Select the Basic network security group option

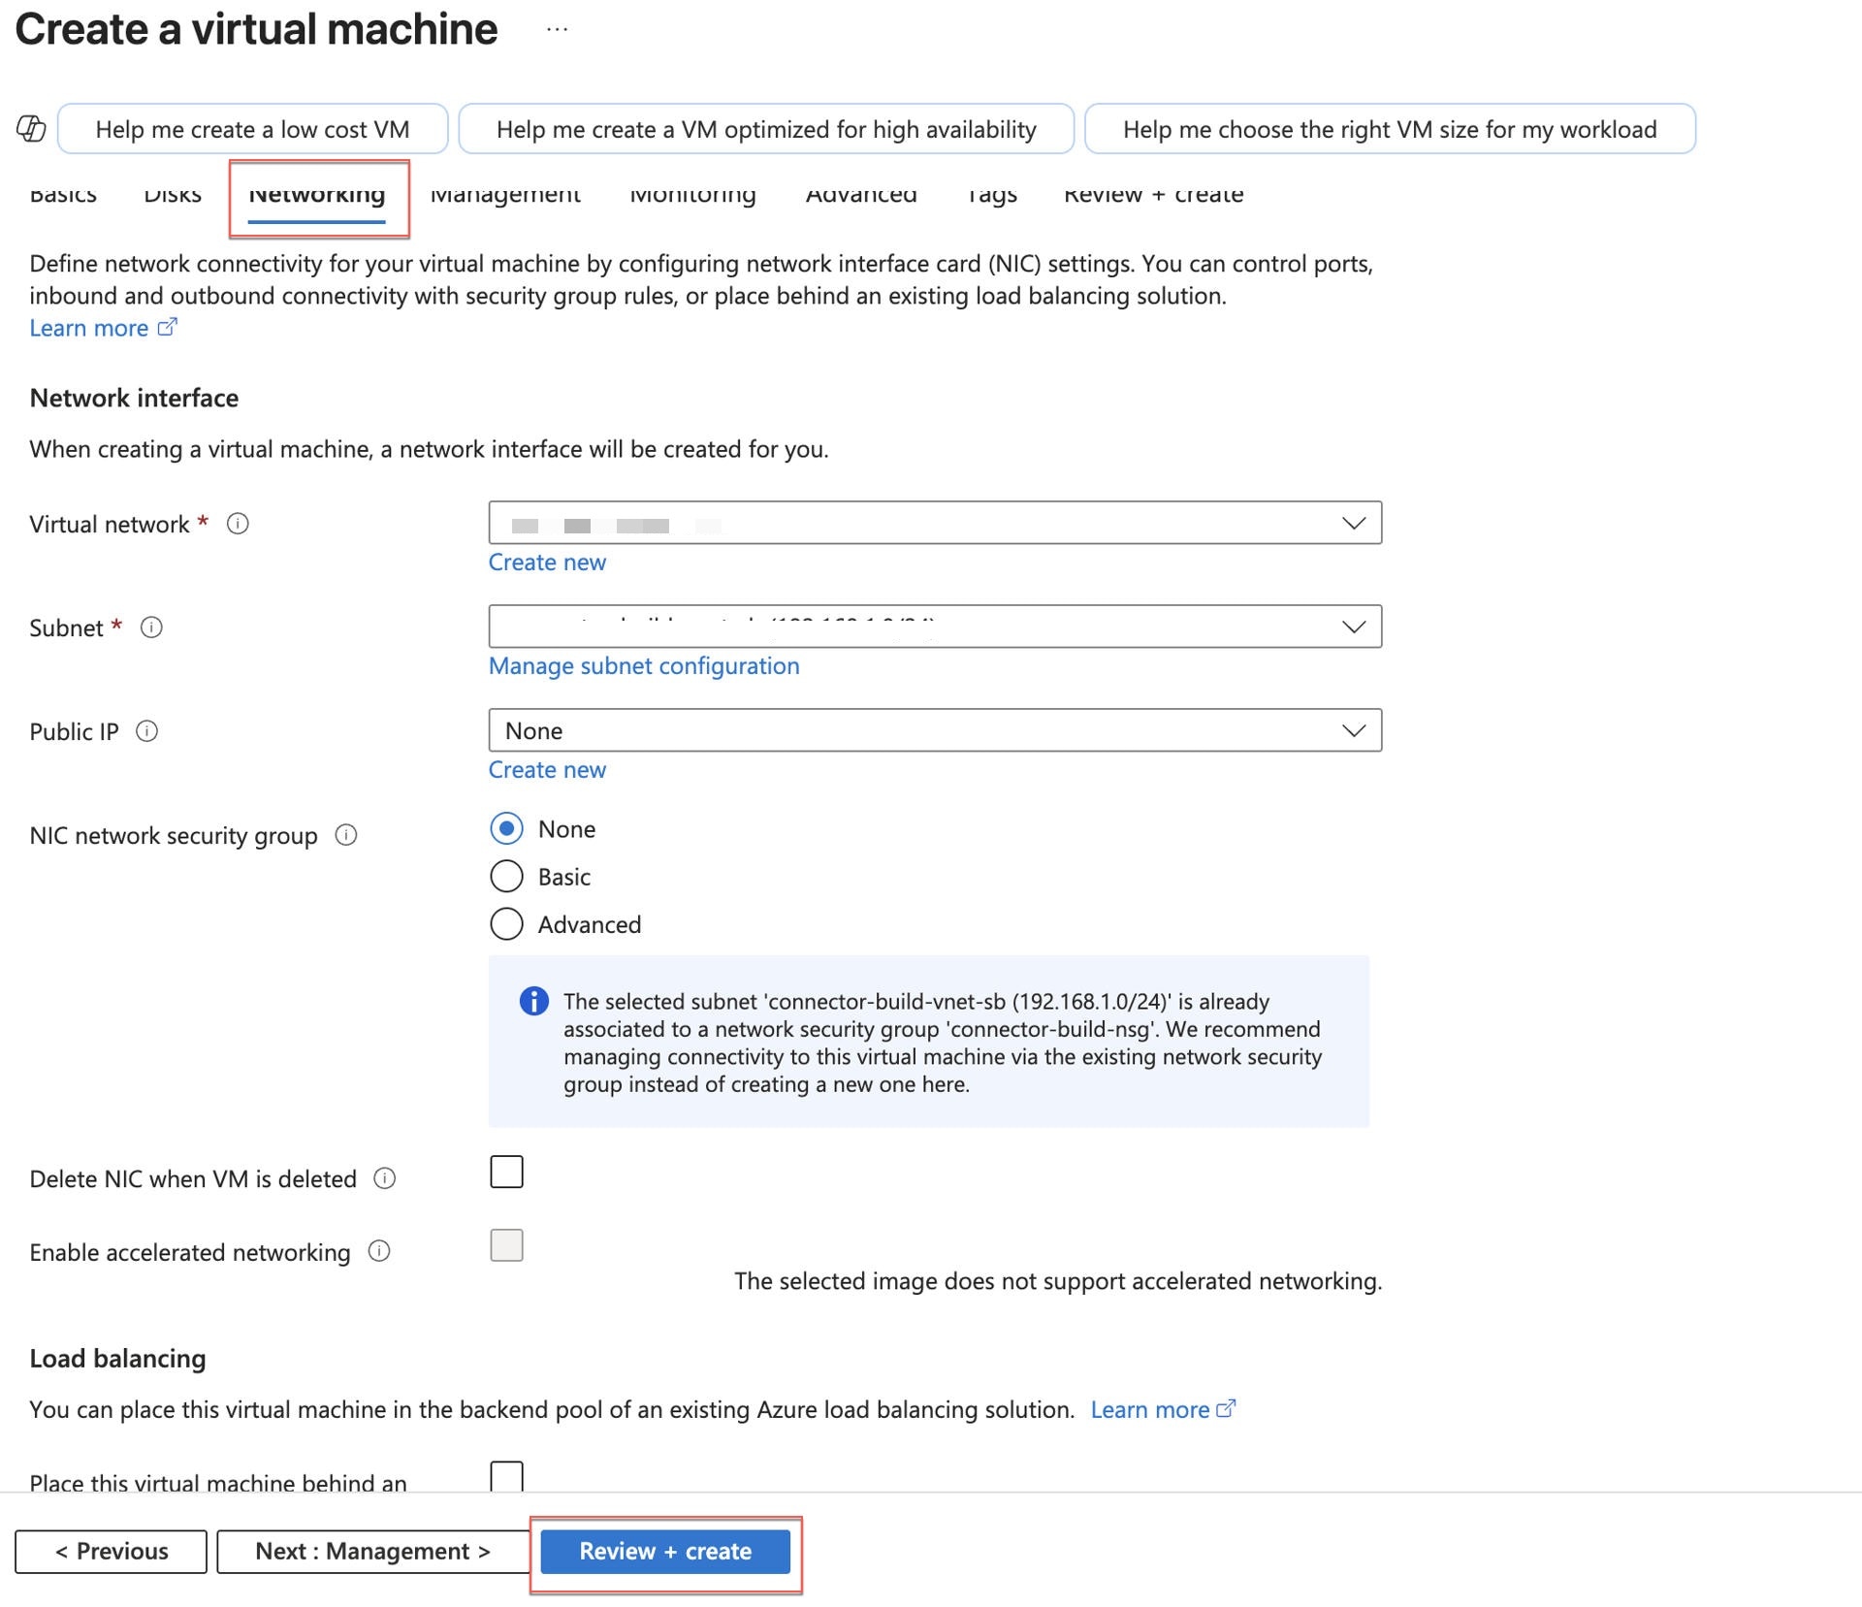(x=506, y=876)
